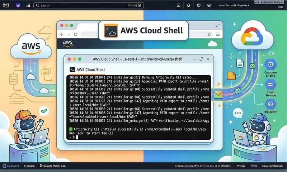Focus the console Search field
This screenshot has width=287, height=172.
click(89, 5)
